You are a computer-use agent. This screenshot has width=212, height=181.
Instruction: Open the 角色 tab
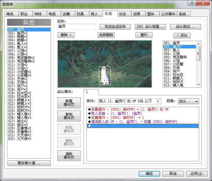[x=11, y=14]
